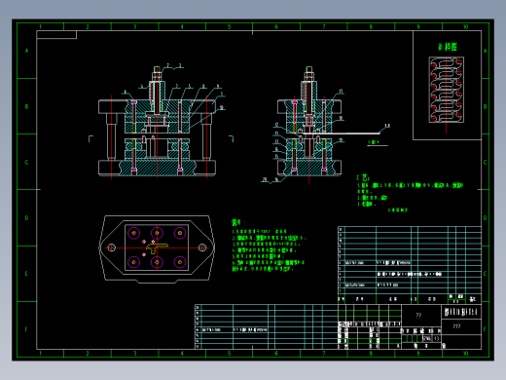Screen dimensions: 506x380
Task: Select the strip layout diagram in the corner box
Action: click(446, 90)
